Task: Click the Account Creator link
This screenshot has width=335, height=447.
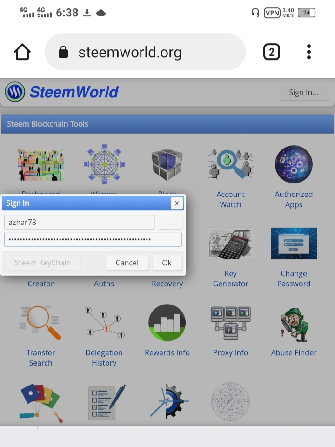Action: (x=40, y=284)
